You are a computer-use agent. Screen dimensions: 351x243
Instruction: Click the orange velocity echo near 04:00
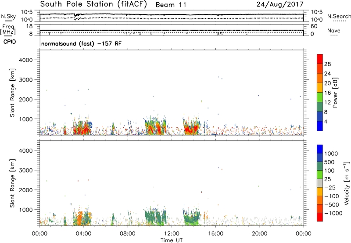tap(80, 218)
